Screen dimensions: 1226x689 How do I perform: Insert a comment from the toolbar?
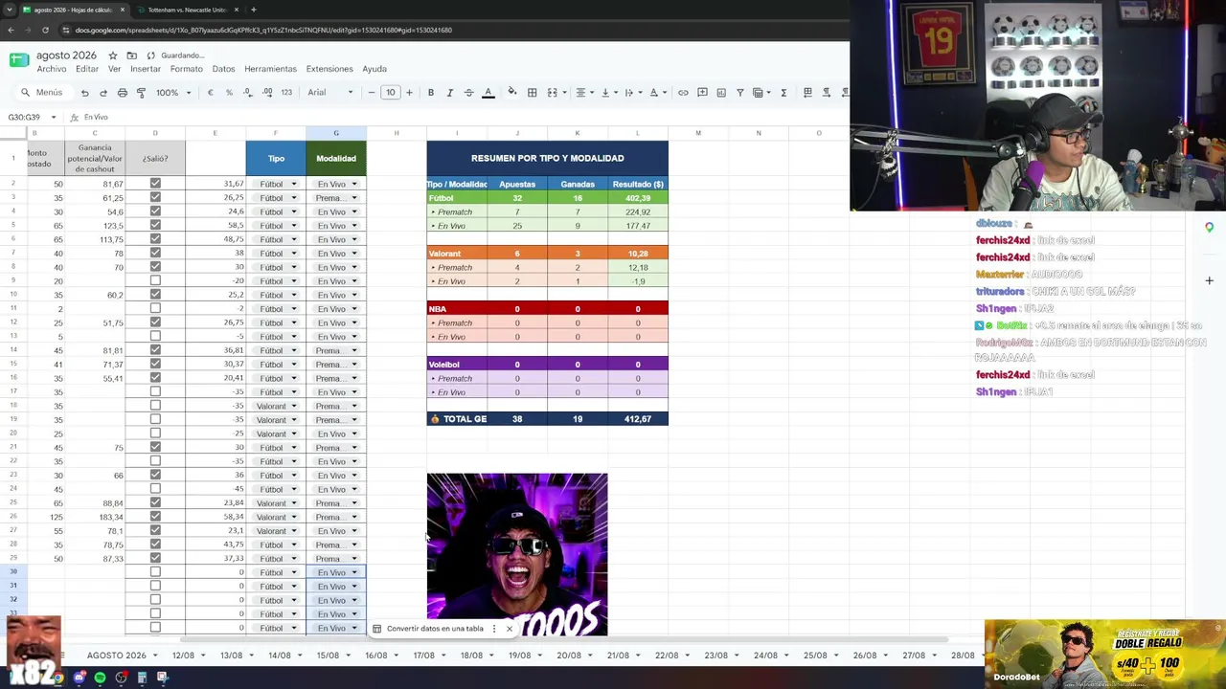(x=702, y=93)
